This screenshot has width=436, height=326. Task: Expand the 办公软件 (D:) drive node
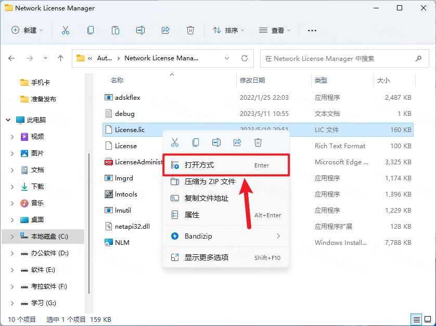12,253
